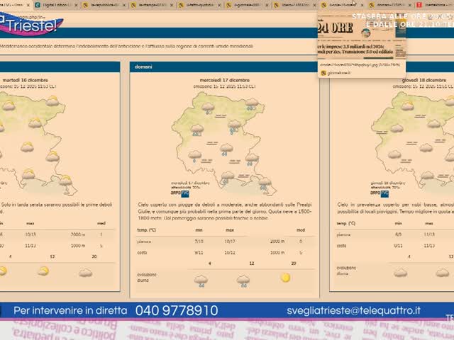Click the sun icon in tomorrow's evolution row
The height and width of the screenshot is (340, 454).
285,278
